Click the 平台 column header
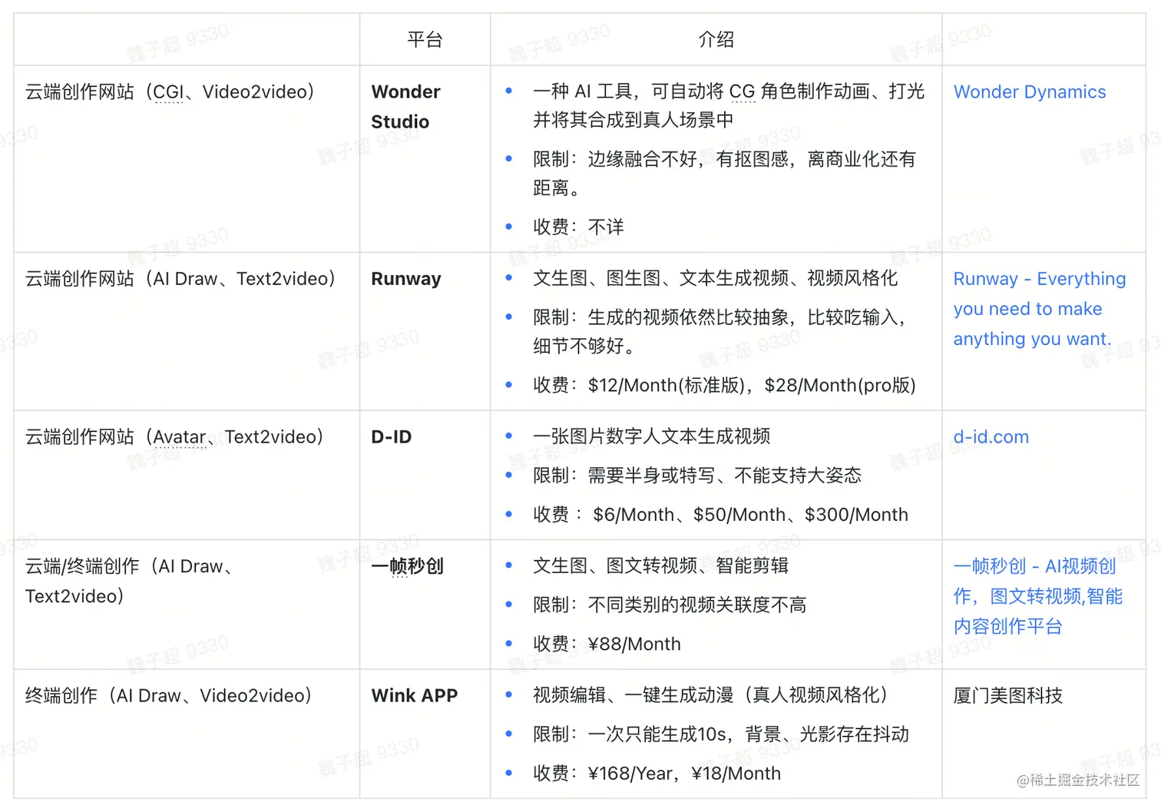 425,40
